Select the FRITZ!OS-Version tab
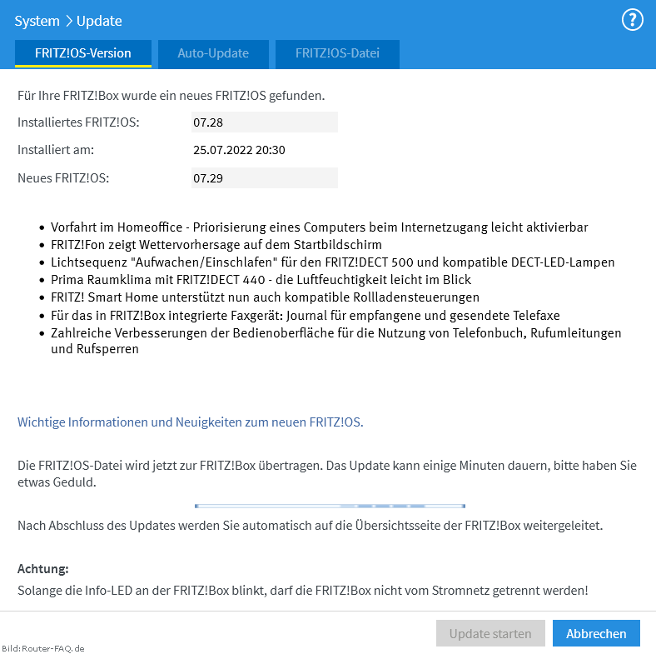Viewport: 656px width, 654px height. pyautogui.click(x=83, y=53)
